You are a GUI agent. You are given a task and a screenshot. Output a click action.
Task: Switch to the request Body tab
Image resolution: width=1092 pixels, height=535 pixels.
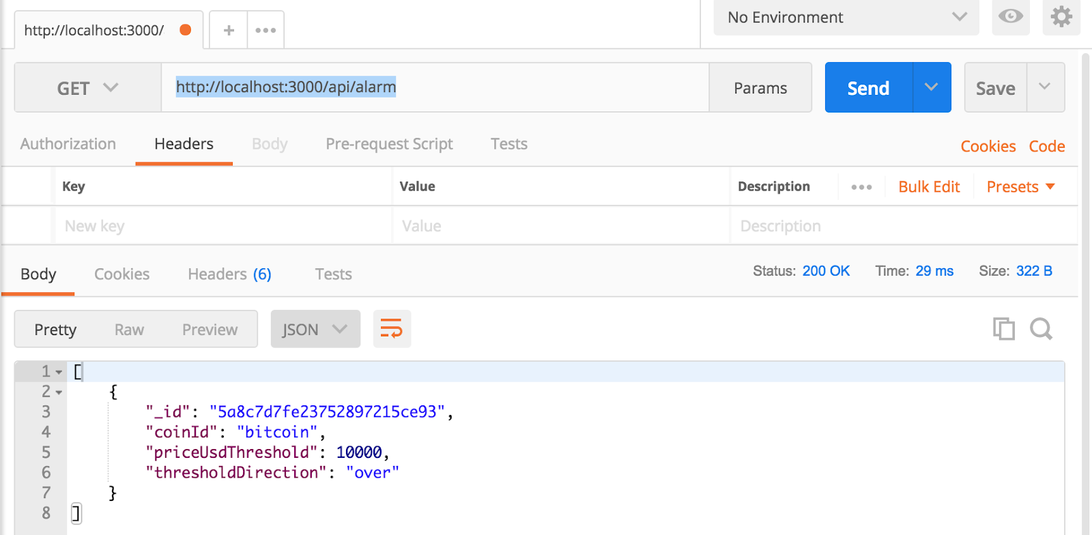(270, 144)
